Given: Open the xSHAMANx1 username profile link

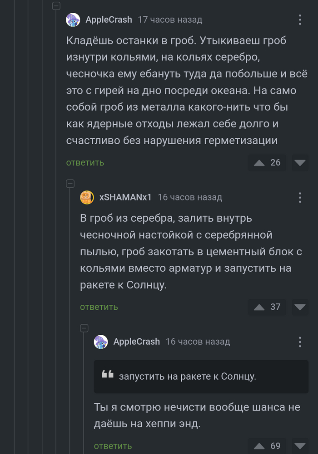Looking at the screenshot, I should [x=125, y=197].
